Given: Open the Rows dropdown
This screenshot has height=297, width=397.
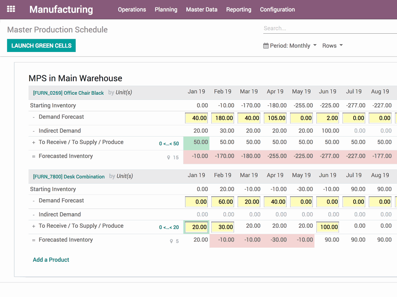Looking at the screenshot, I should pyautogui.click(x=332, y=46).
